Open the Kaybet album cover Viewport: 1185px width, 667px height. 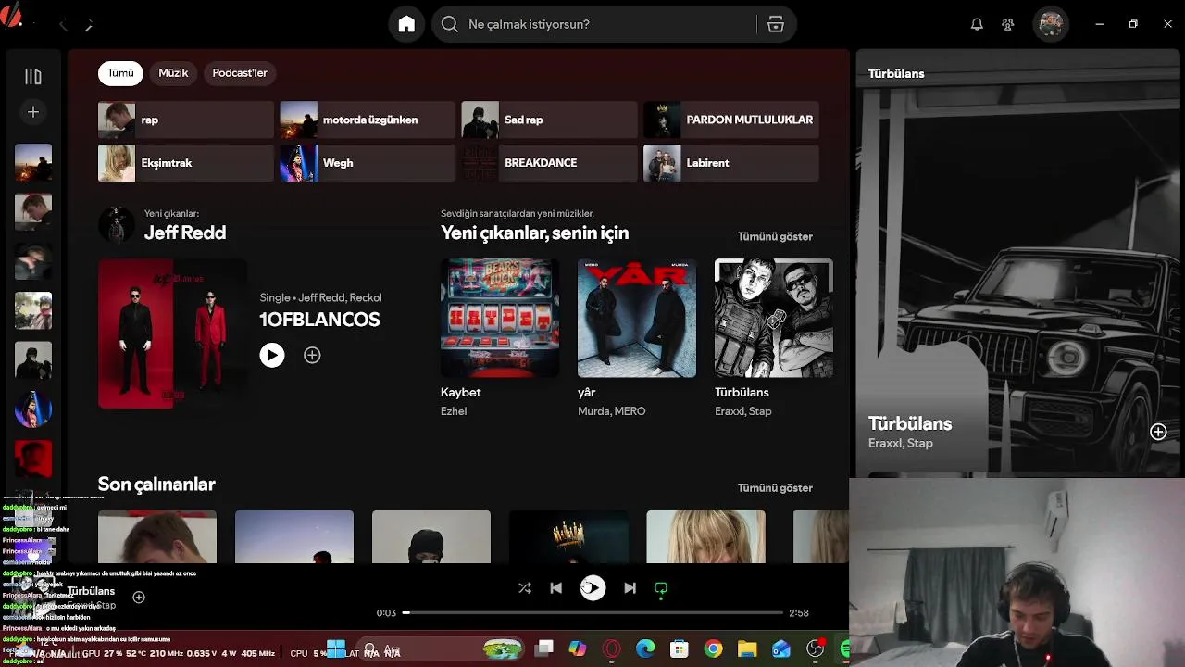pyautogui.click(x=500, y=318)
